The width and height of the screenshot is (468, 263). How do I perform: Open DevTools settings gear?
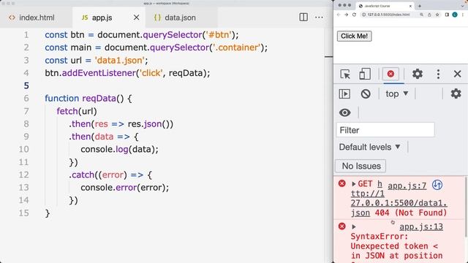[418, 74]
